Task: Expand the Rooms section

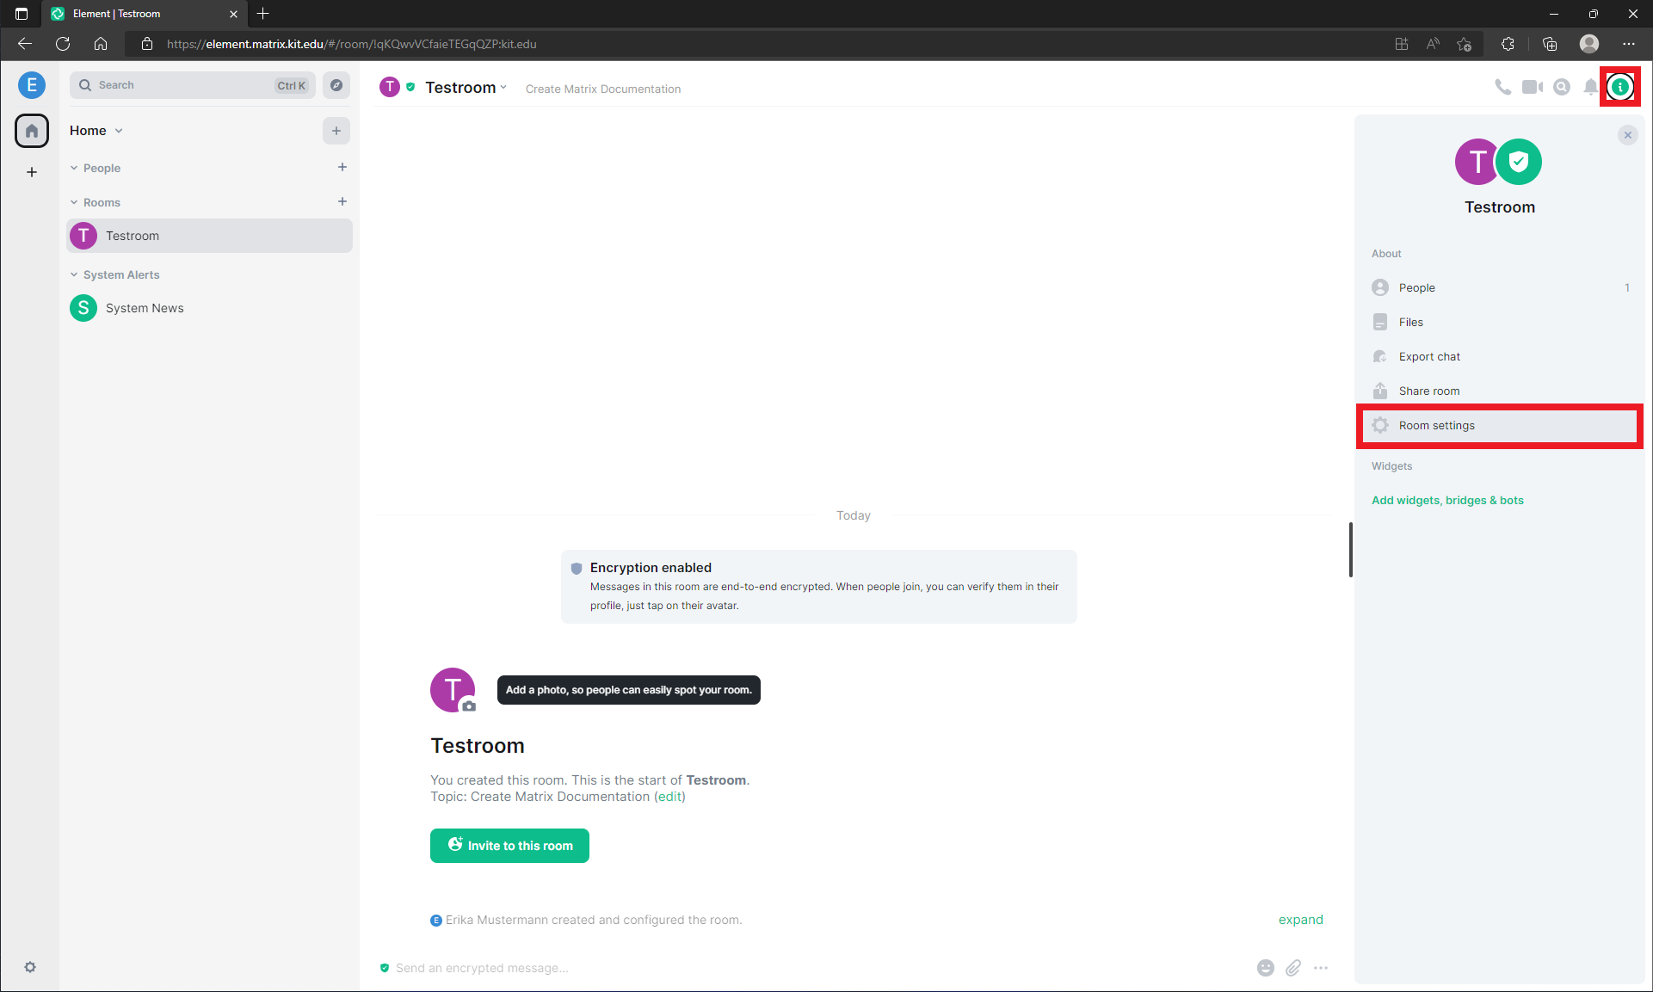Action: (x=73, y=202)
